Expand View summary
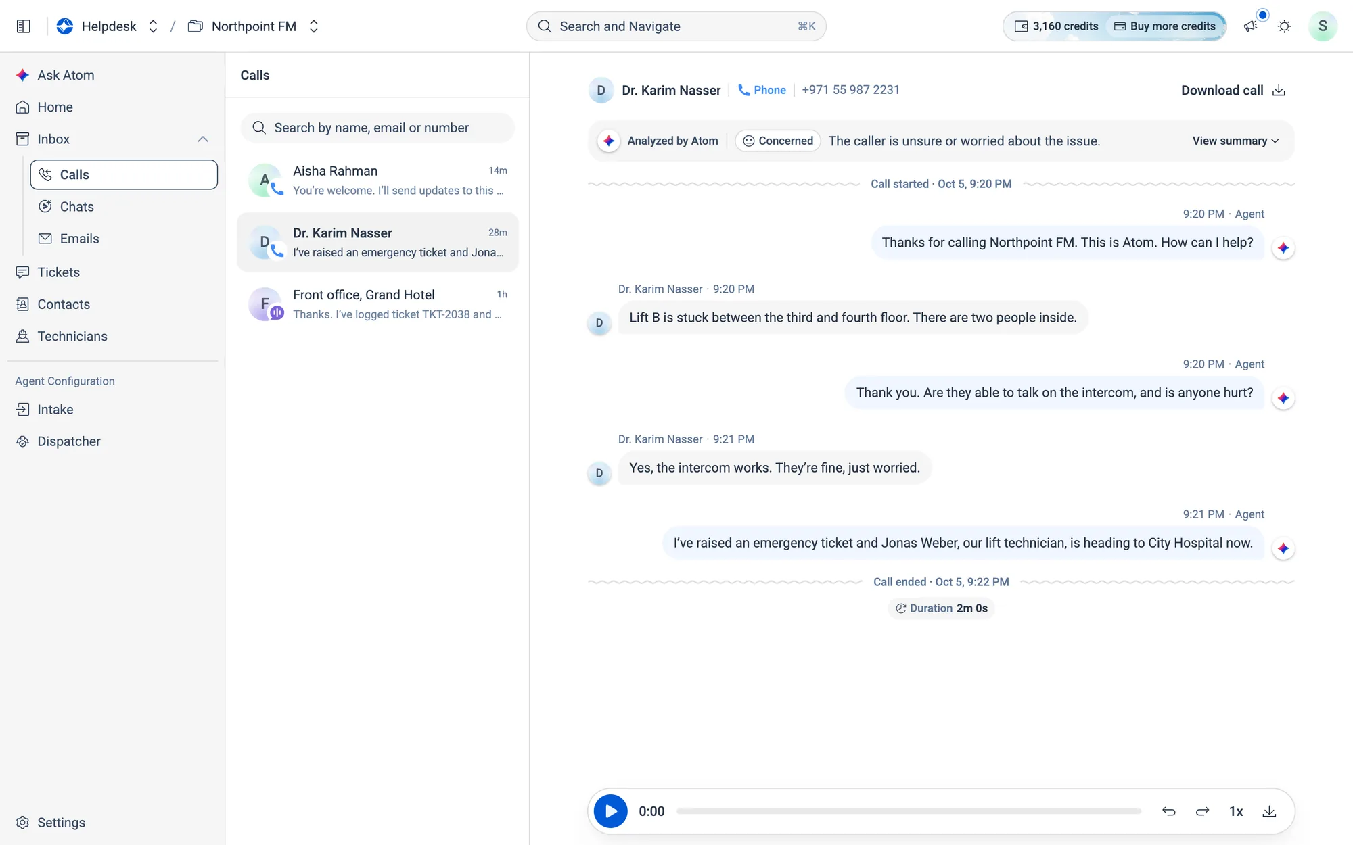1353x845 pixels. pyautogui.click(x=1235, y=141)
